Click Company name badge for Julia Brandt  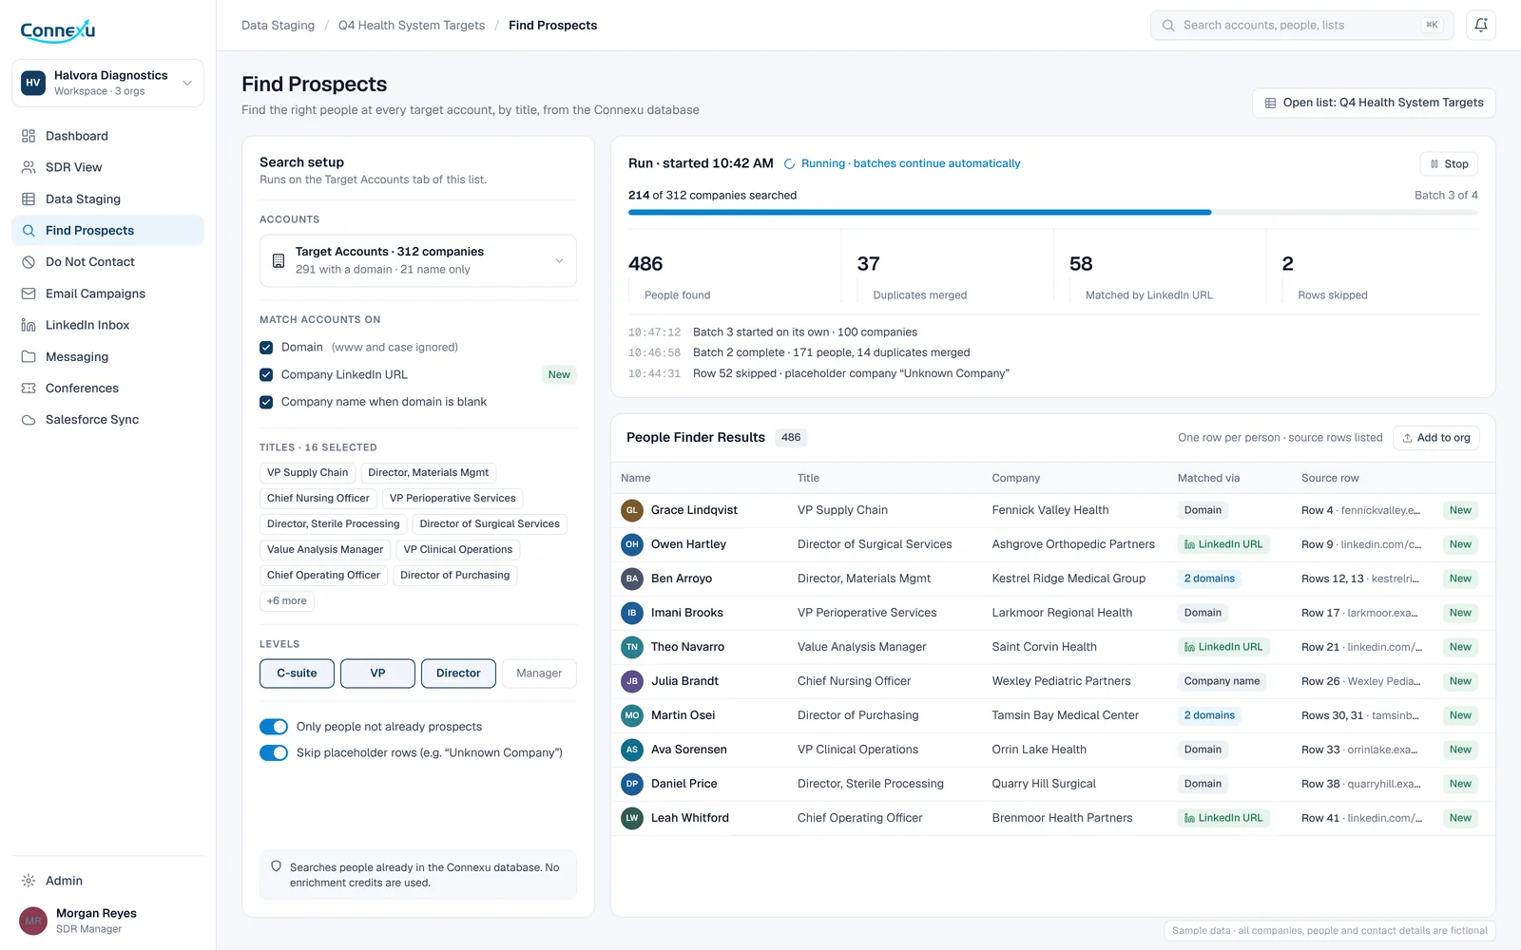click(x=1222, y=681)
